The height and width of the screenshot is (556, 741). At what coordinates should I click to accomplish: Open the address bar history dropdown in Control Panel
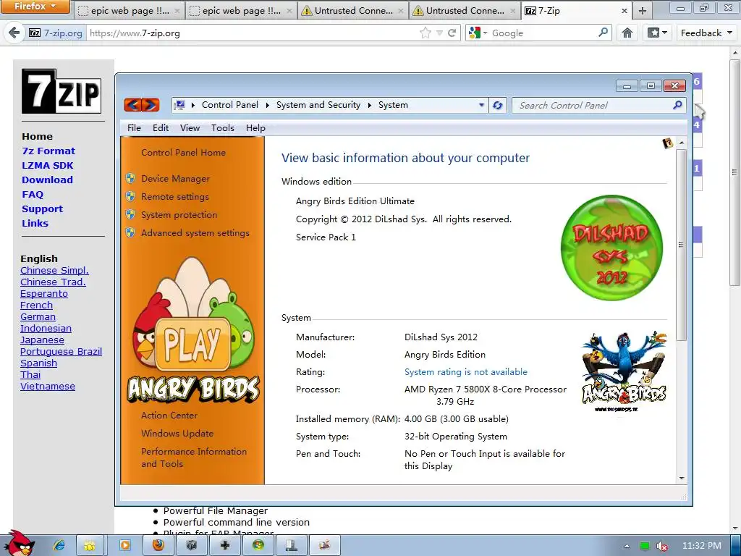pyautogui.click(x=481, y=105)
